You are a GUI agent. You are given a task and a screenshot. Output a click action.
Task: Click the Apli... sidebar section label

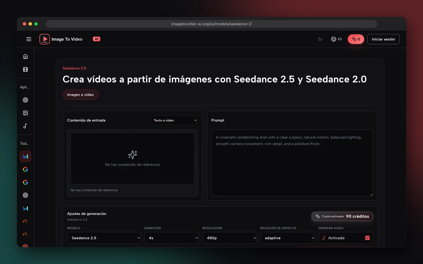pos(25,87)
